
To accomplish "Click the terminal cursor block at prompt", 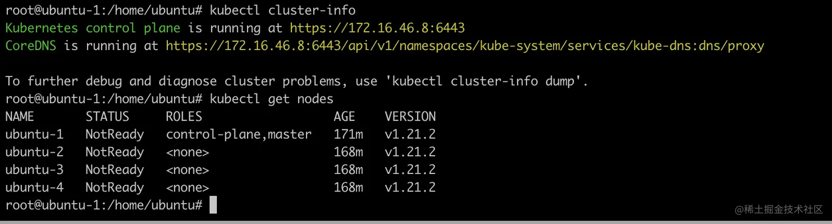I will 213,205.
